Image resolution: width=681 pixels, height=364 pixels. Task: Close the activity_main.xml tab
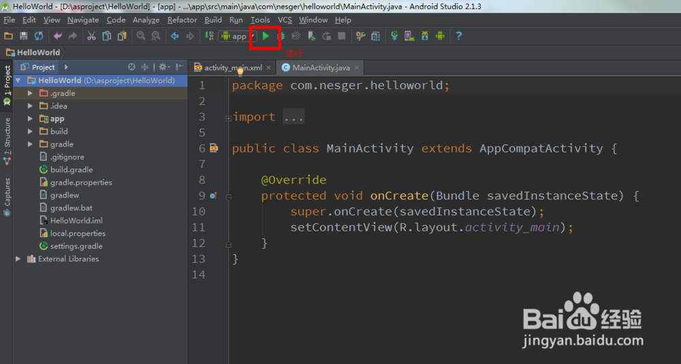pyautogui.click(x=269, y=67)
